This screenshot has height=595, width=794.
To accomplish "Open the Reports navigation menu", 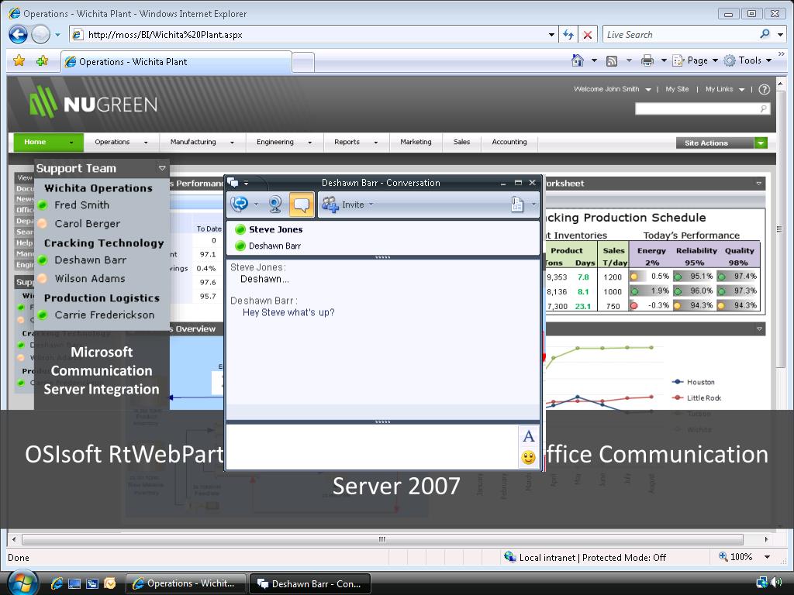I will (355, 143).
